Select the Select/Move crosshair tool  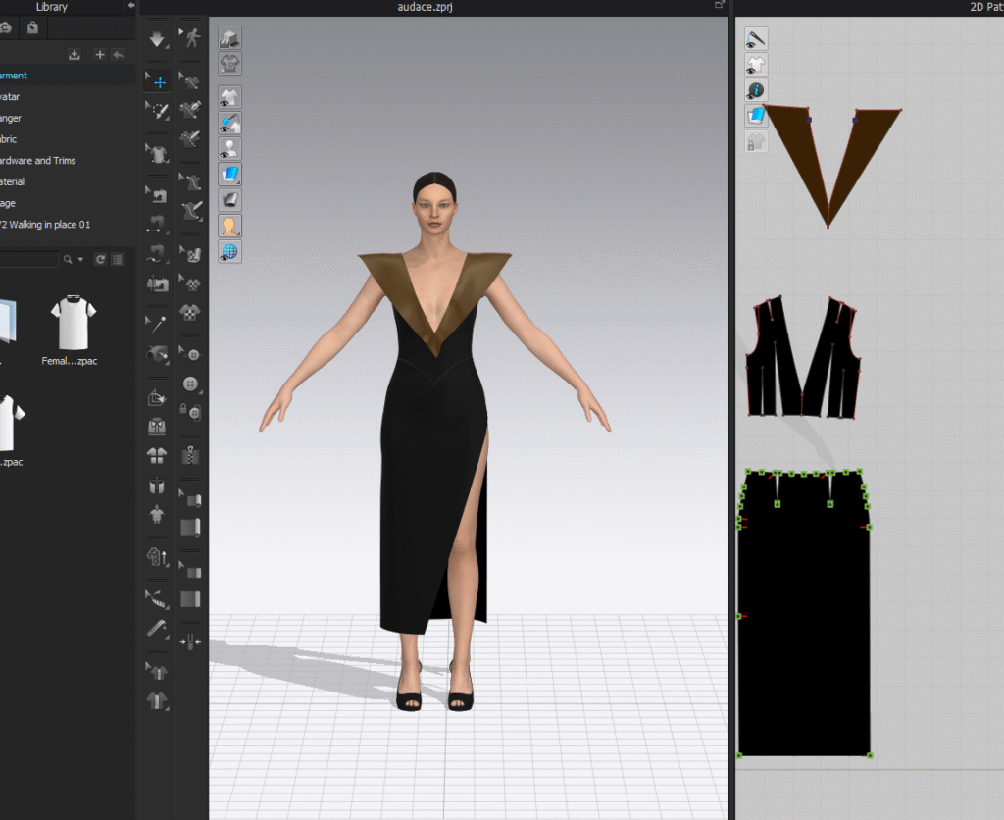click(x=157, y=82)
